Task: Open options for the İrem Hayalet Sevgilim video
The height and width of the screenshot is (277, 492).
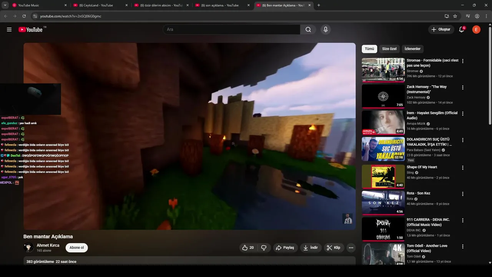Action: 463,113
